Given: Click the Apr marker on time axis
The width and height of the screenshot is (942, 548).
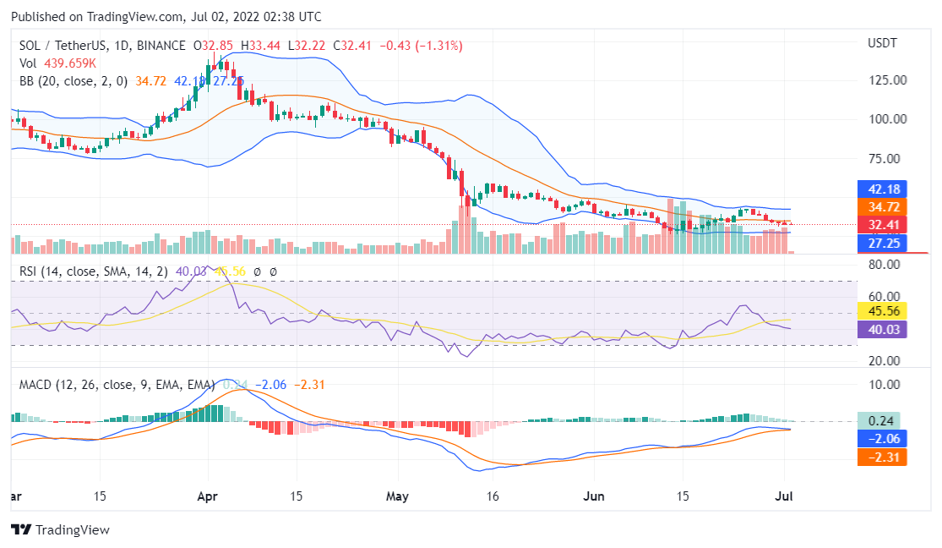Looking at the screenshot, I should click(208, 496).
